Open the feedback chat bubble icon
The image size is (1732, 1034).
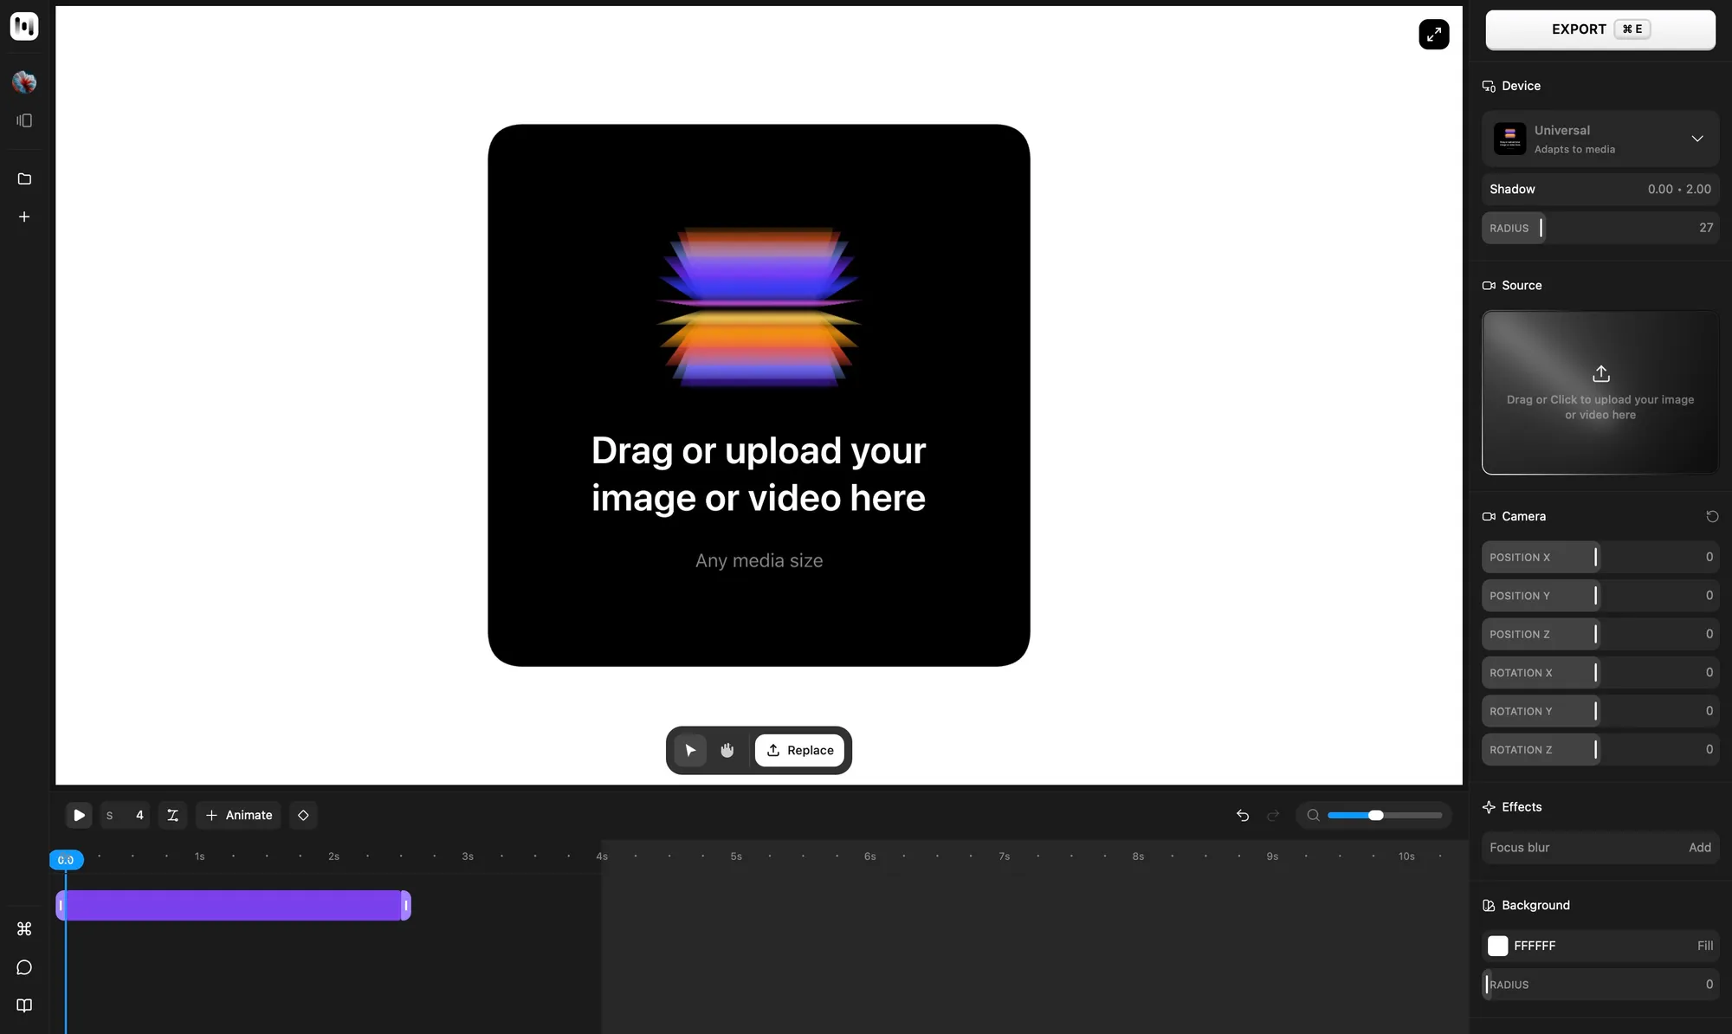(24, 967)
